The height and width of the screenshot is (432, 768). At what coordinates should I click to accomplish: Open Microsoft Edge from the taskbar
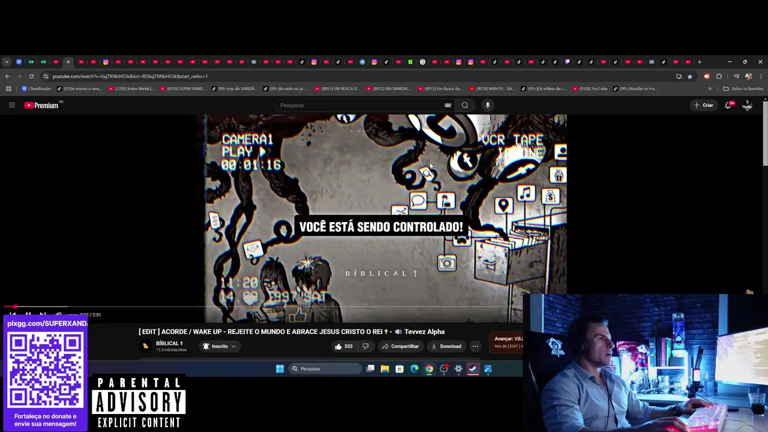point(414,368)
